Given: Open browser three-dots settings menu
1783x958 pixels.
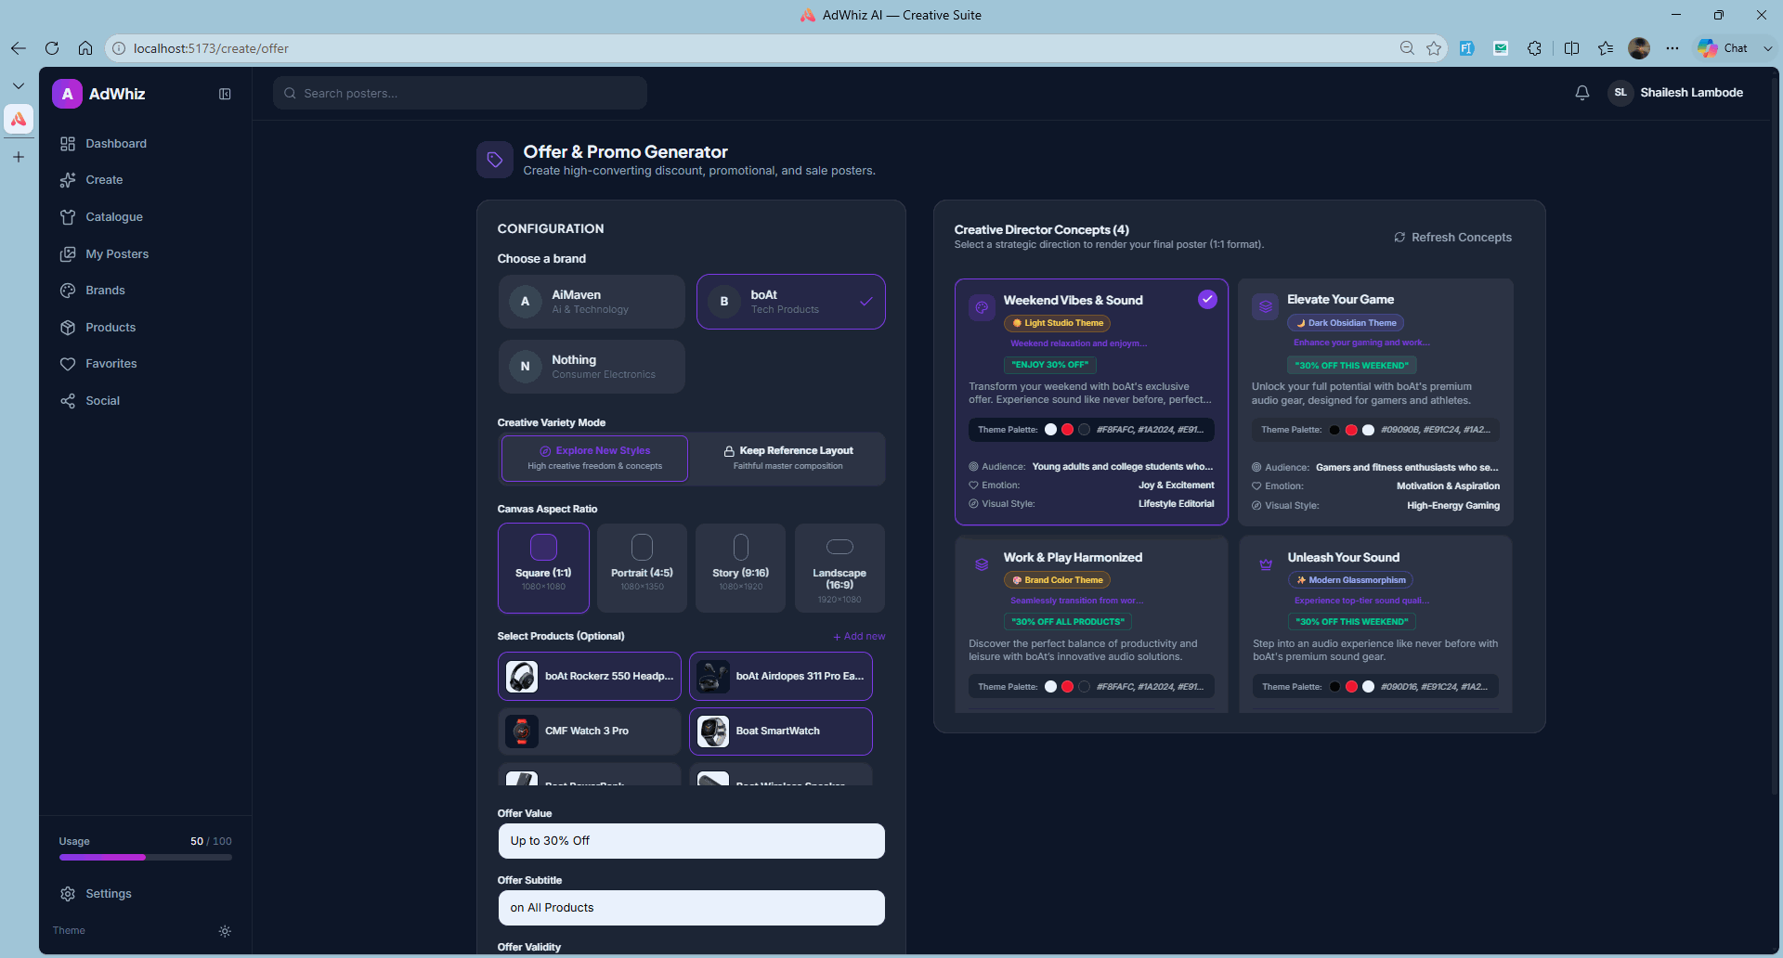Looking at the screenshot, I should pos(1672,48).
